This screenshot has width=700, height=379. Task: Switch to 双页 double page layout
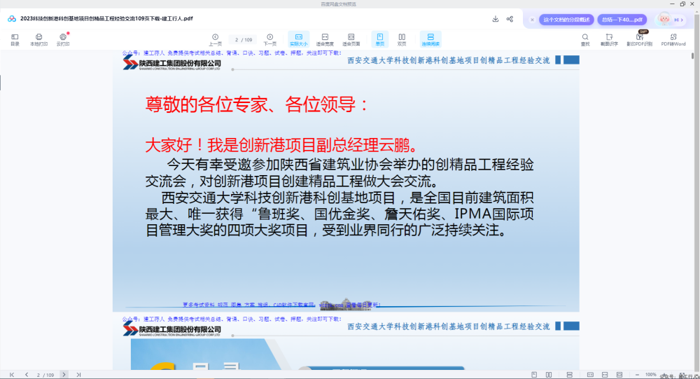(402, 40)
